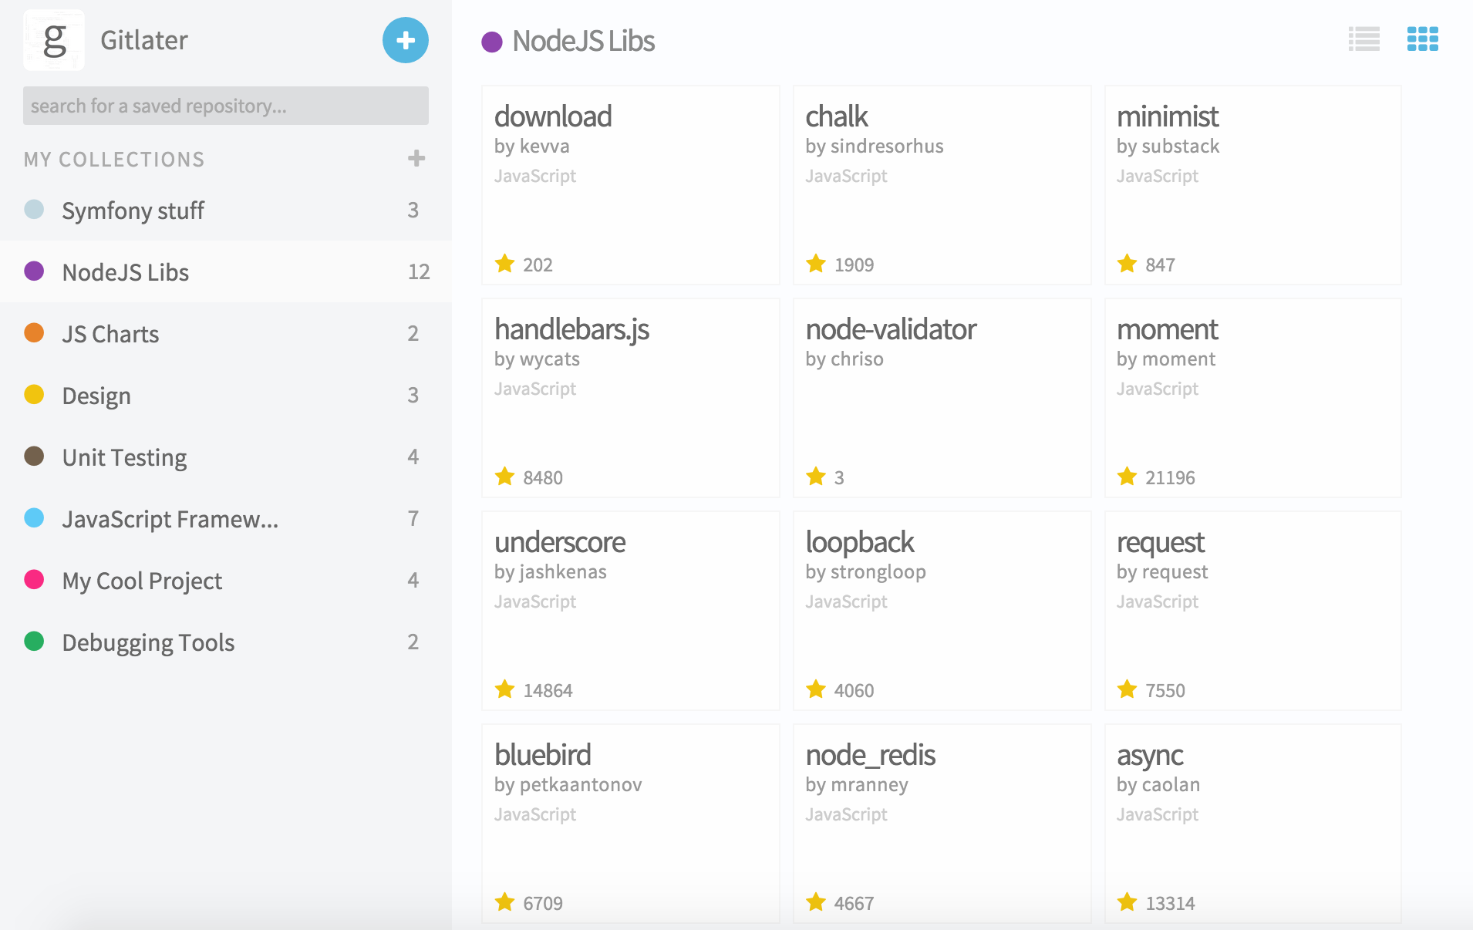Image resolution: width=1473 pixels, height=930 pixels.
Task: Open the loopback repository title
Action: 860,543
